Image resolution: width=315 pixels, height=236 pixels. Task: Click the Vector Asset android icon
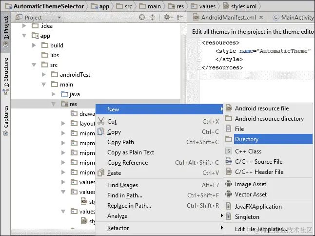tap(229, 194)
